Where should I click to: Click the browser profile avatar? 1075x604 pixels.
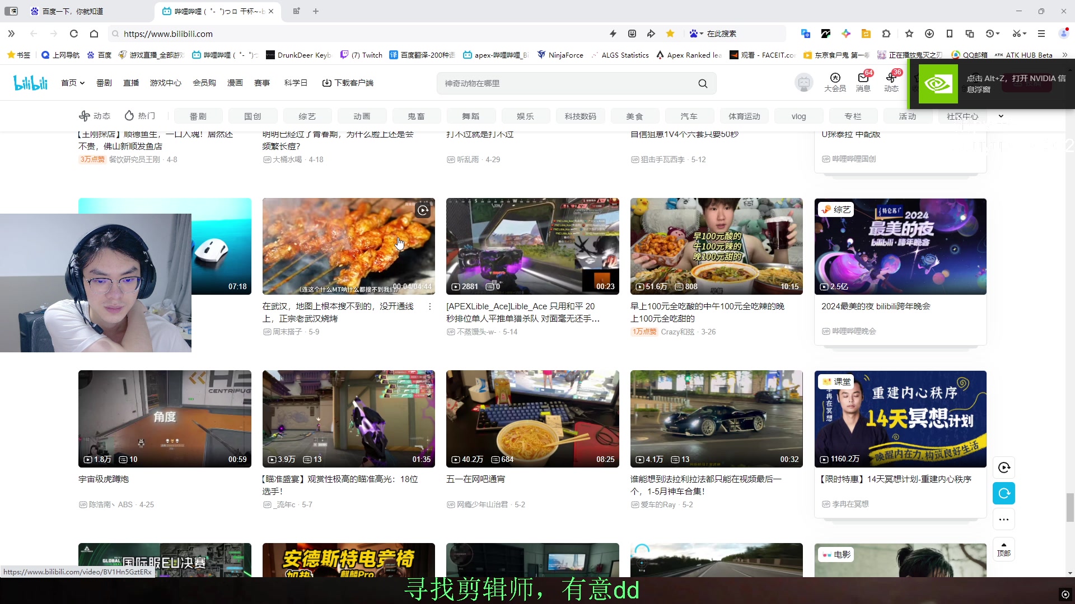1064,34
